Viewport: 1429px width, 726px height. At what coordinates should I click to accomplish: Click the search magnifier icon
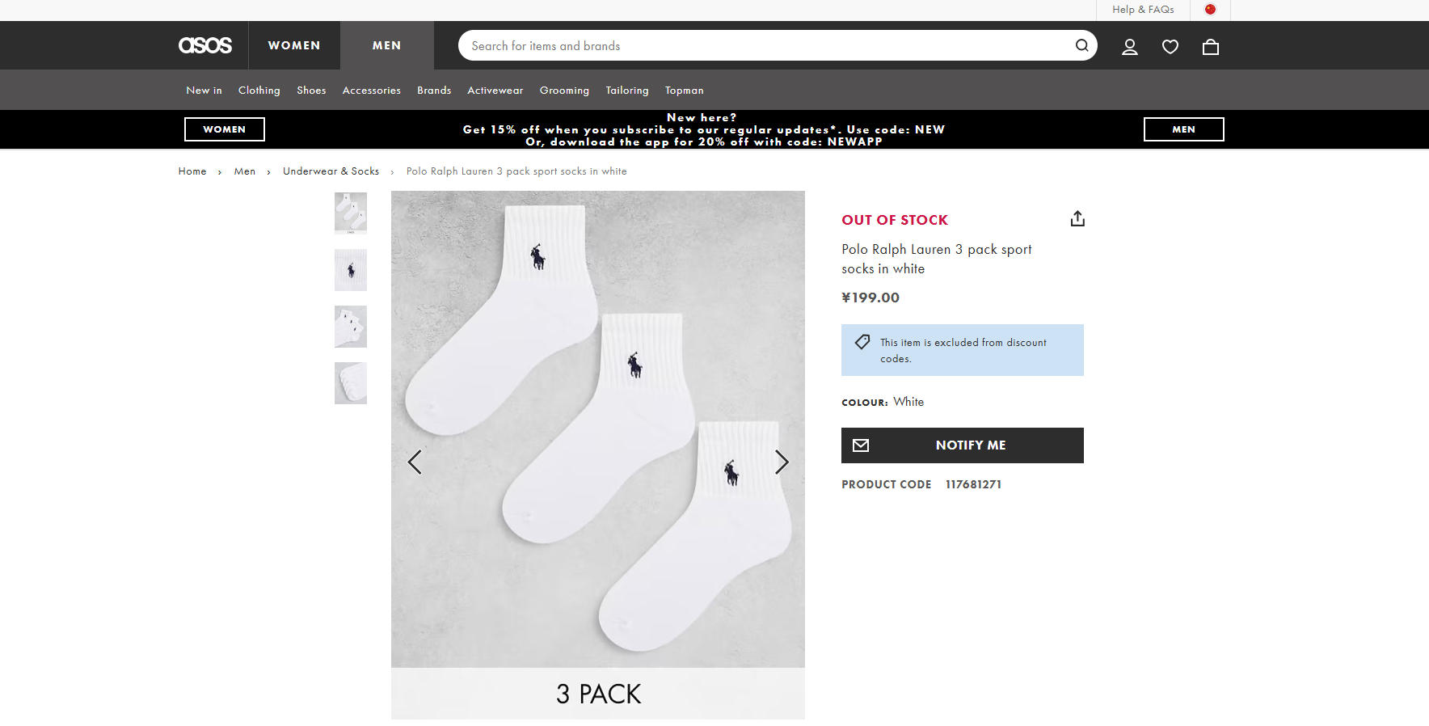1081,45
